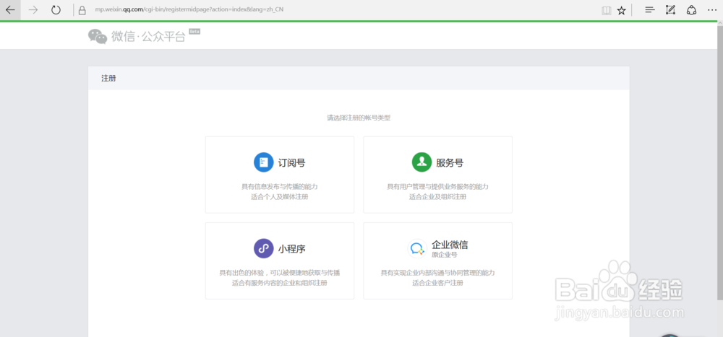Click the 微信·公众平台 title
723x337 pixels.
(x=148, y=37)
